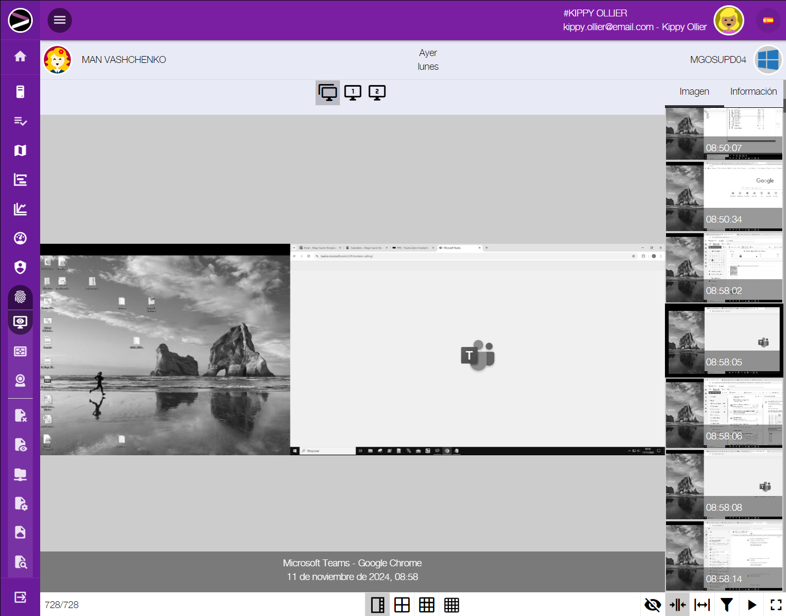Image resolution: width=786 pixels, height=616 pixels.
Task: Click the webcam sidebar icon
Action: 20,381
